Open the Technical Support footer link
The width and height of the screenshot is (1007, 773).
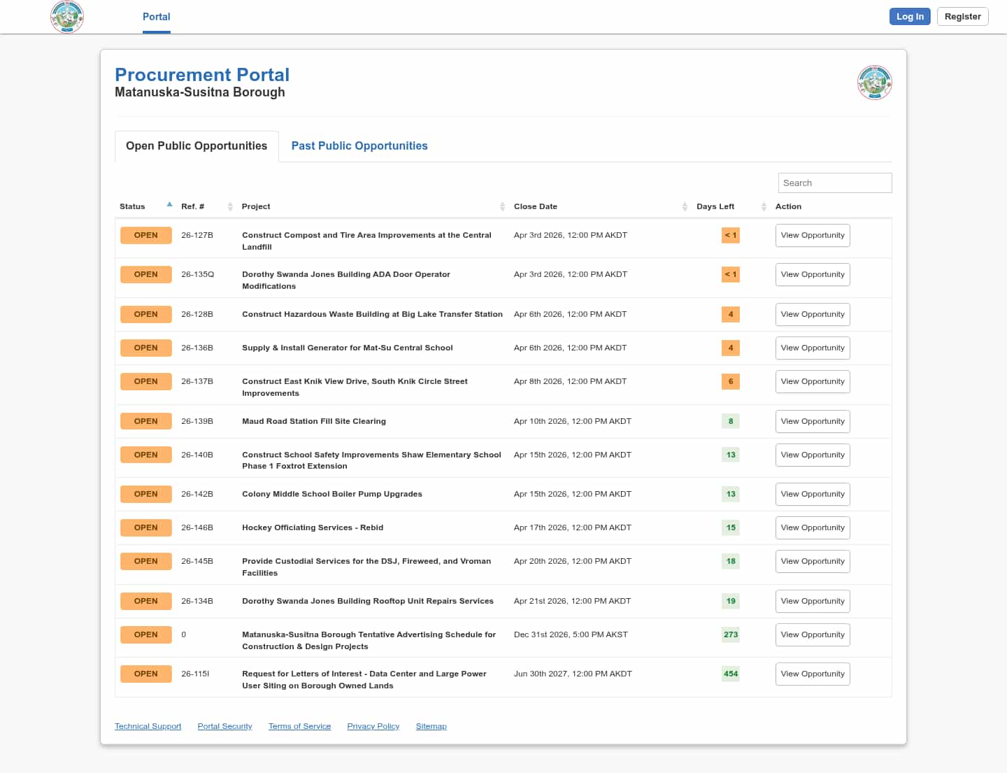(148, 726)
